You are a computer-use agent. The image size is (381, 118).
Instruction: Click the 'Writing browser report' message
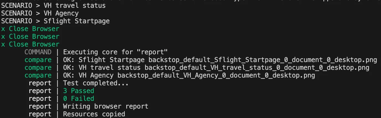[105, 106]
